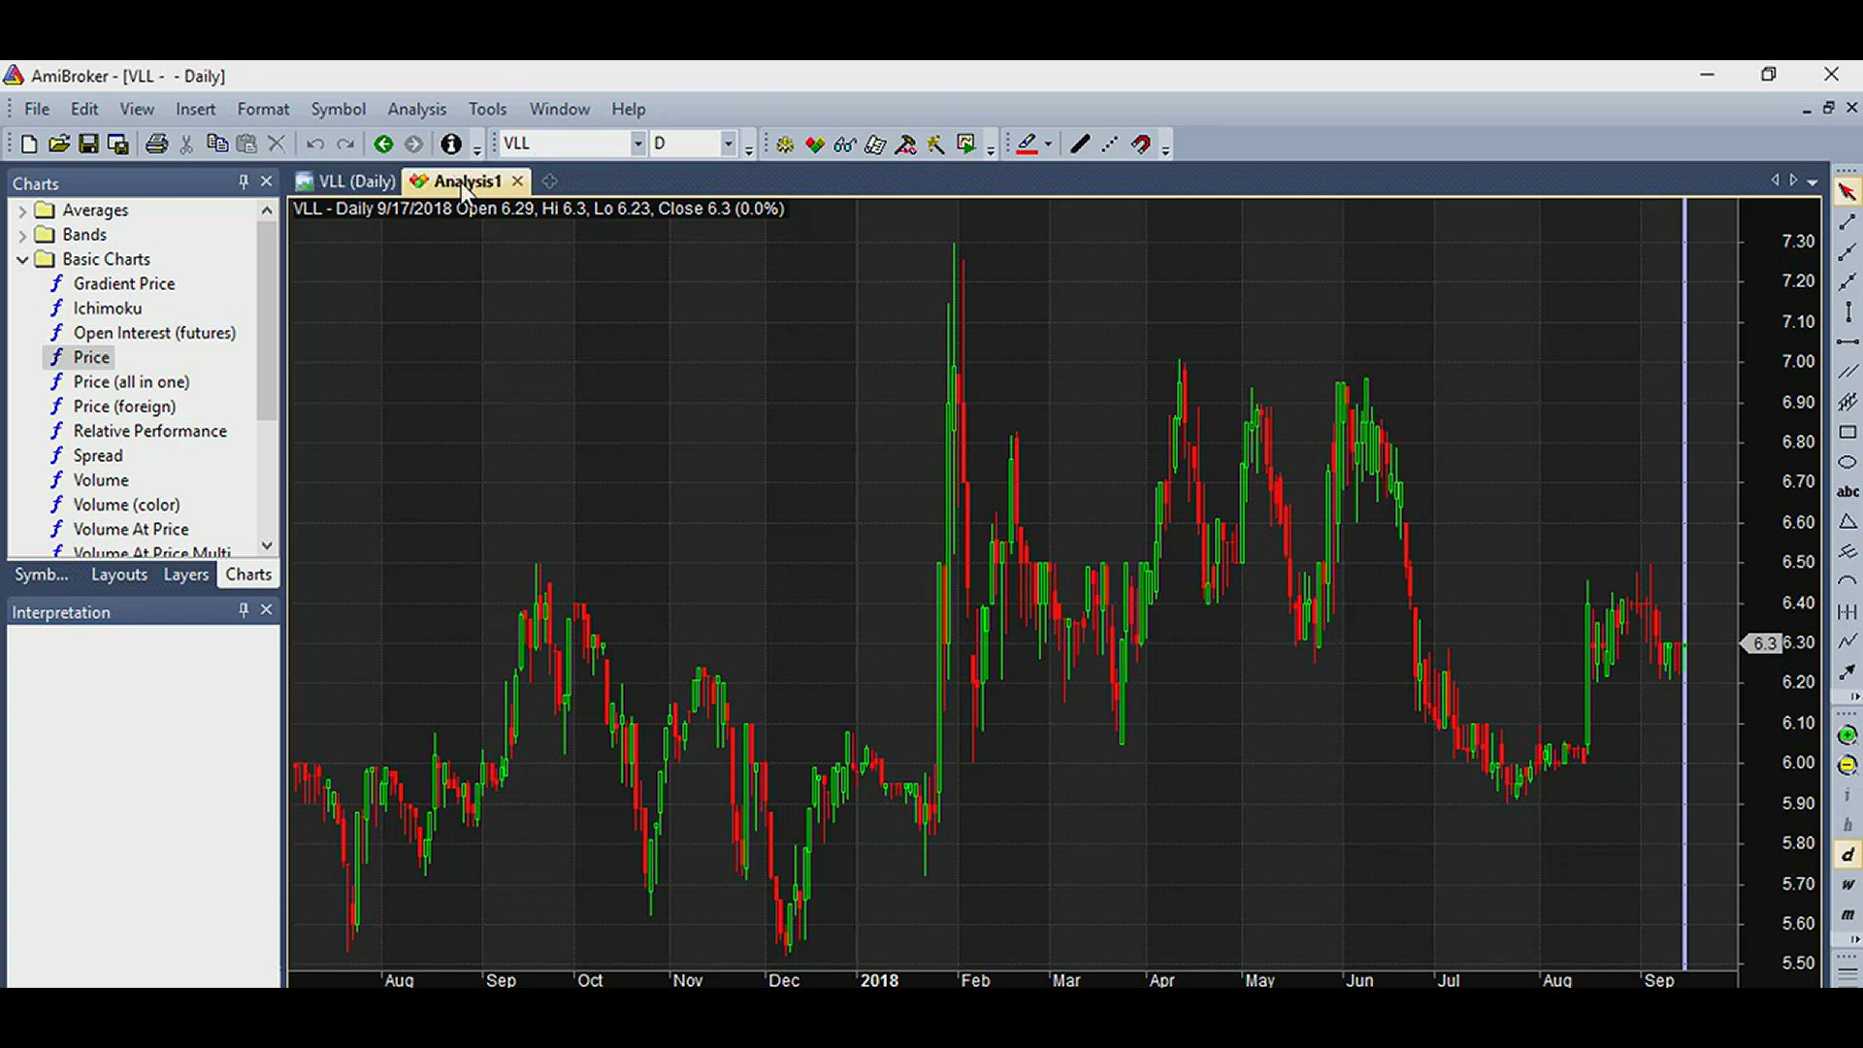Click the Save All toolbar icon
The height and width of the screenshot is (1048, 1863).
(118, 145)
